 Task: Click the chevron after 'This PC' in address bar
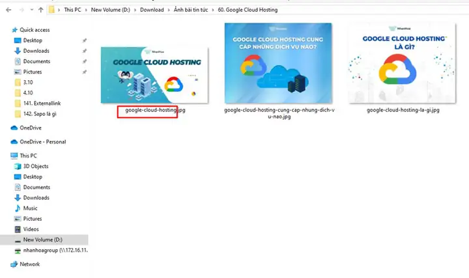click(x=86, y=10)
